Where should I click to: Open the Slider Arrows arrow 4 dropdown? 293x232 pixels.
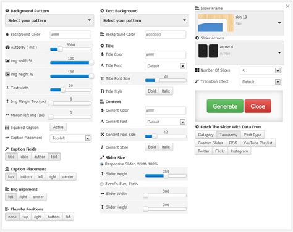coord(239,52)
